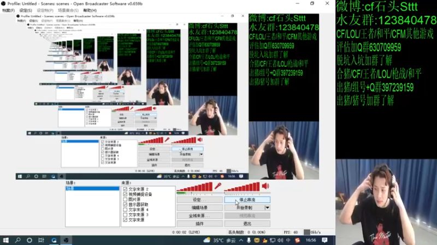Disable the 文字来源 2 source checkbox
The width and height of the screenshot is (437, 245).
click(125, 189)
